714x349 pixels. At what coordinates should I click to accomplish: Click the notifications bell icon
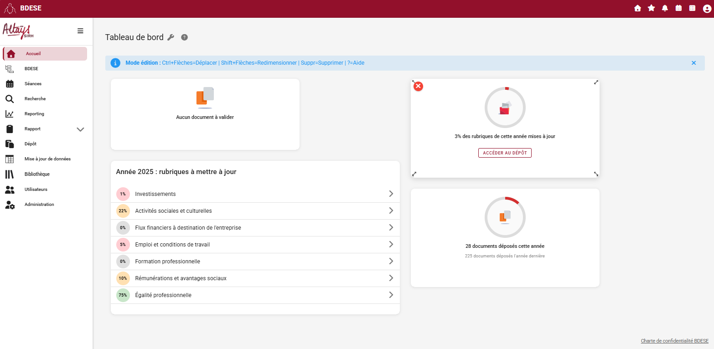click(x=665, y=8)
